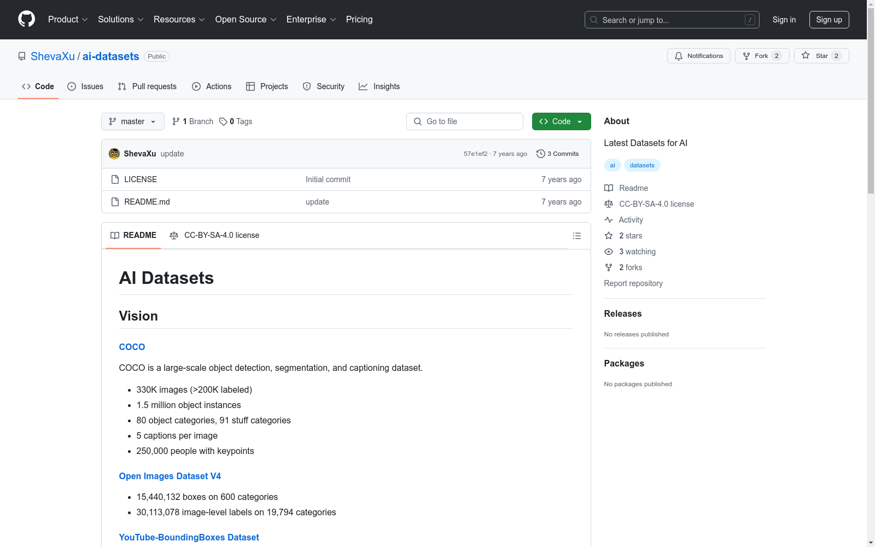
Task: View the Insights tab
Action: coord(380,86)
